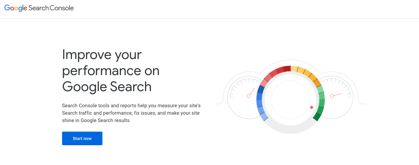The width and height of the screenshot is (419, 165).
Task: Click the Google Search Console logo
Action: [39, 8]
